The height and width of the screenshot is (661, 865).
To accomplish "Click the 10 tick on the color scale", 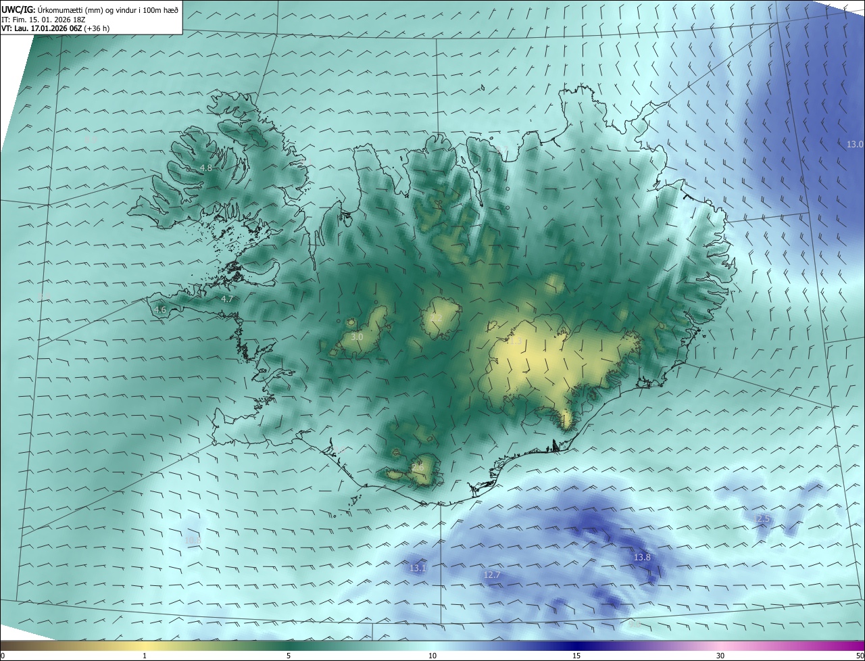I will tap(432, 656).
